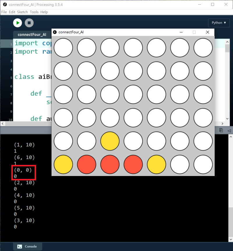
Task: Click the Processing app icon in title bar
Action: tap(5, 5)
